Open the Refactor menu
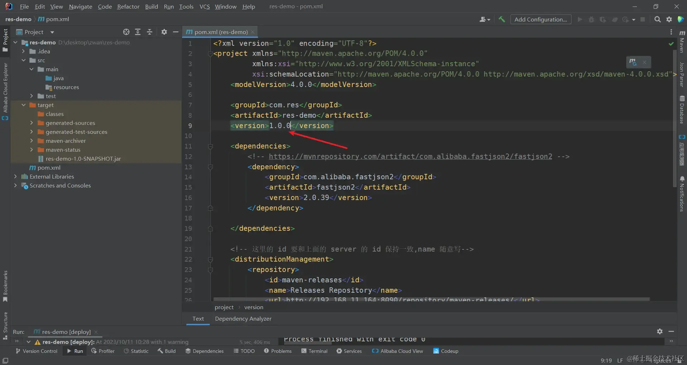The width and height of the screenshot is (687, 365). 128,6
